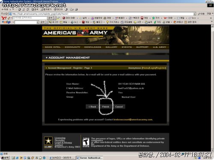Expand the Empas logo dropdown arrow

click(13, 22)
